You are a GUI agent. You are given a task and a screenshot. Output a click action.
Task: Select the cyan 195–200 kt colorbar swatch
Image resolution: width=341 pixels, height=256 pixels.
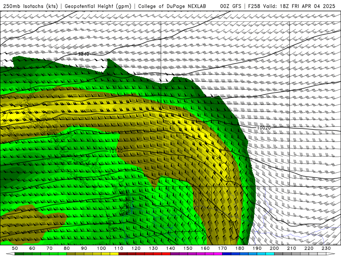(270, 254)
